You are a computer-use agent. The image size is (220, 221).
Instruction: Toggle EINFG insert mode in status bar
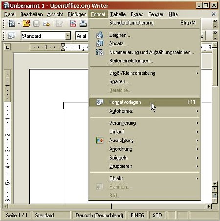tap(137, 215)
